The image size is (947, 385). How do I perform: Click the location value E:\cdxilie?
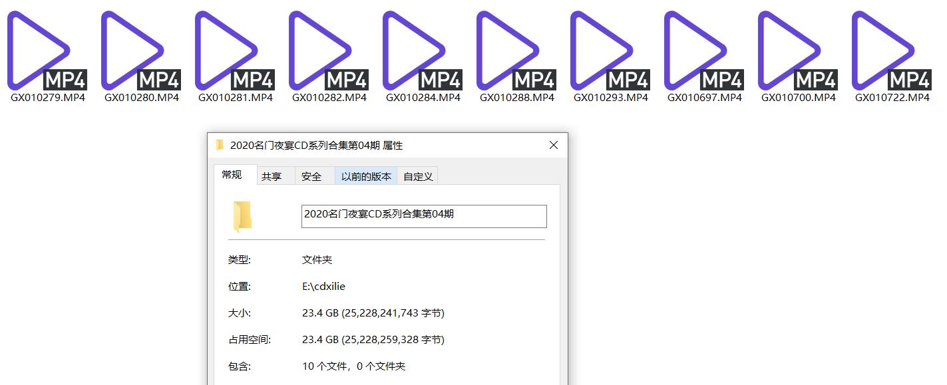point(323,287)
